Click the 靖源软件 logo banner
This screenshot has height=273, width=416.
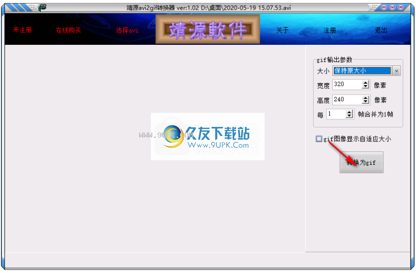tap(208, 29)
